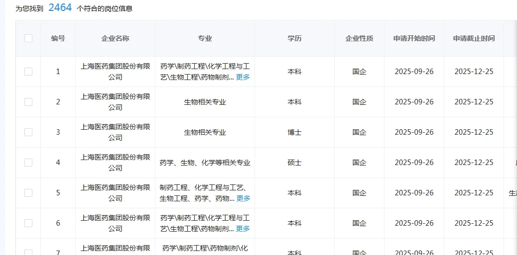
Task: Click 药学\制药工程\药物制剂 text in row 7
Action: [x=205, y=248]
